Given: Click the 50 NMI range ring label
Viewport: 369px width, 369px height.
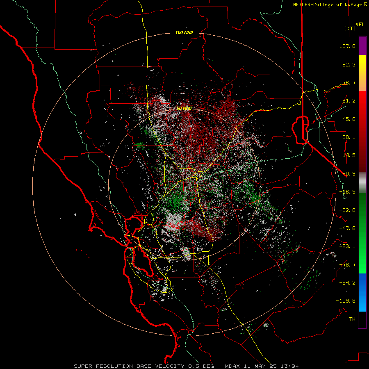Looking at the screenshot, I should click(184, 109).
